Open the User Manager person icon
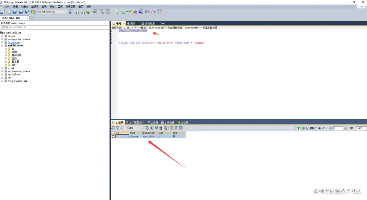367x200 pixels. point(70,12)
